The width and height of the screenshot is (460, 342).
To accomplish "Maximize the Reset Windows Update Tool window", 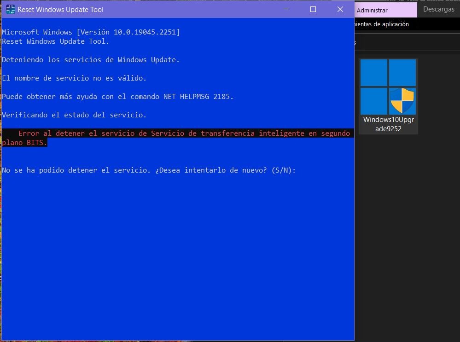I will (x=313, y=9).
